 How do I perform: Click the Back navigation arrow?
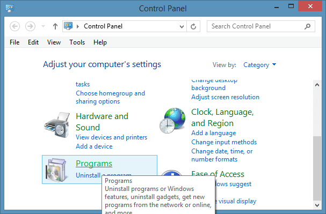[x=15, y=26]
